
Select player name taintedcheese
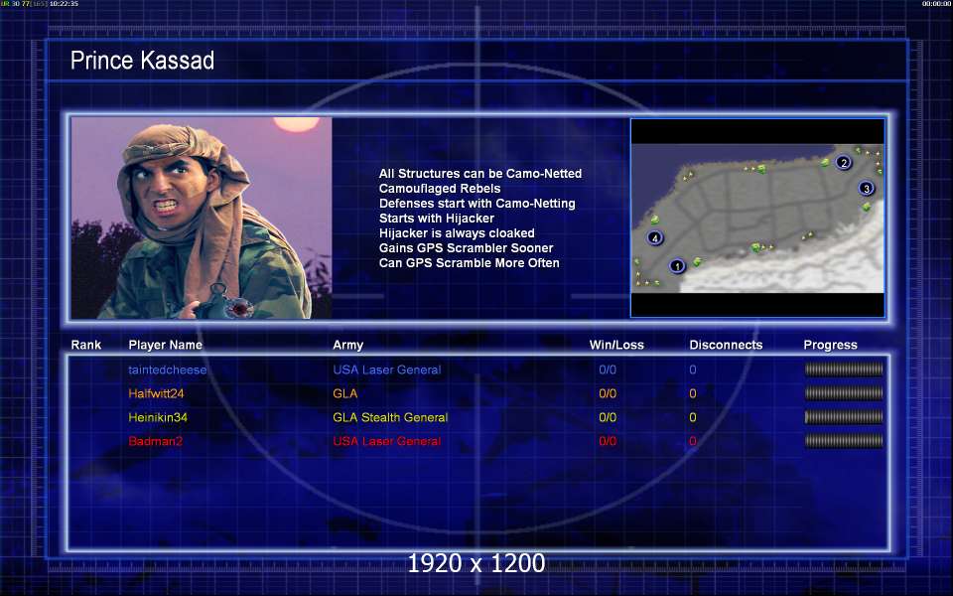(x=167, y=370)
